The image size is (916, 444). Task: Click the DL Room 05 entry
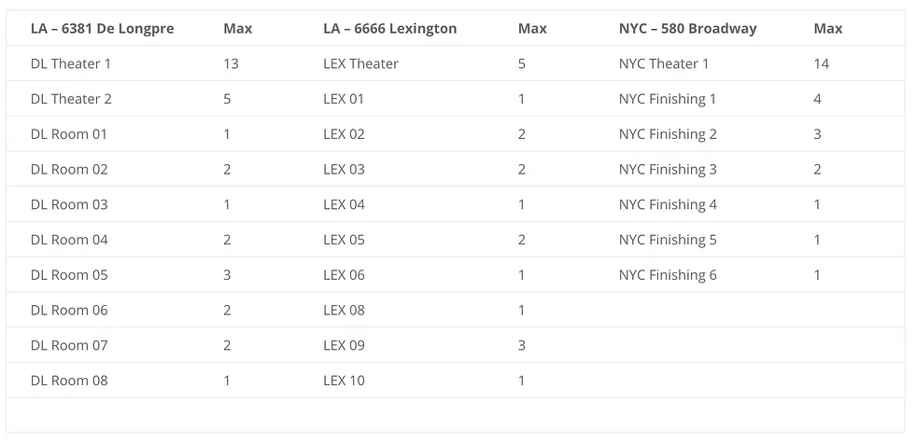pos(69,275)
